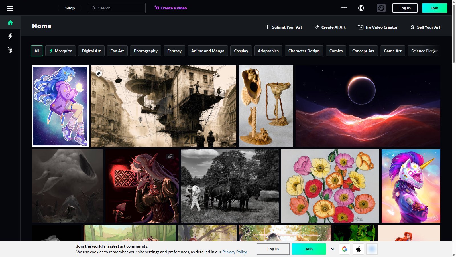Screen dimensions: 456x257
Task: Go to Home via sidebar house icon
Action: tap(10, 23)
